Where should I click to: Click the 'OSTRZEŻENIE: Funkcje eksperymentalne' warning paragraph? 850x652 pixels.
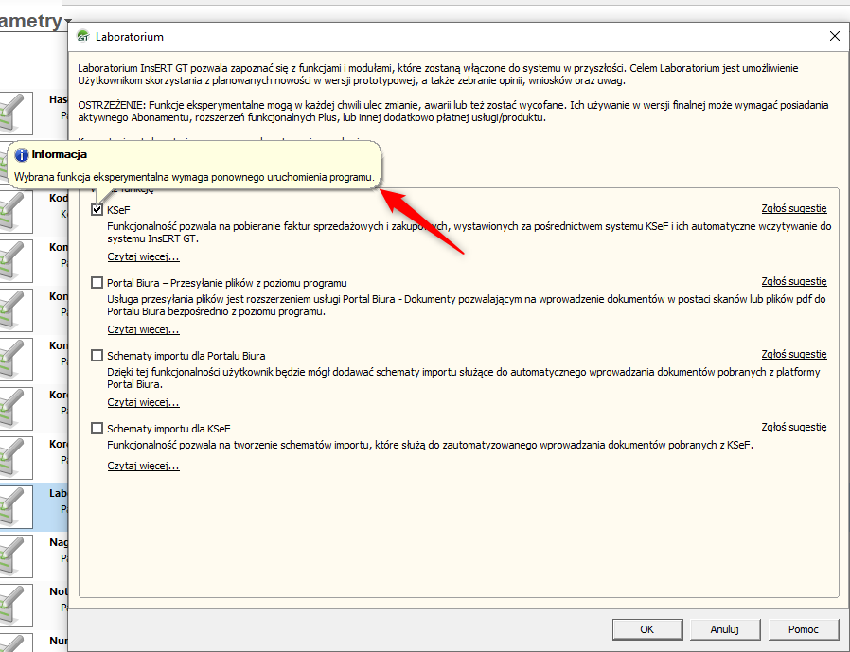[453, 111]
